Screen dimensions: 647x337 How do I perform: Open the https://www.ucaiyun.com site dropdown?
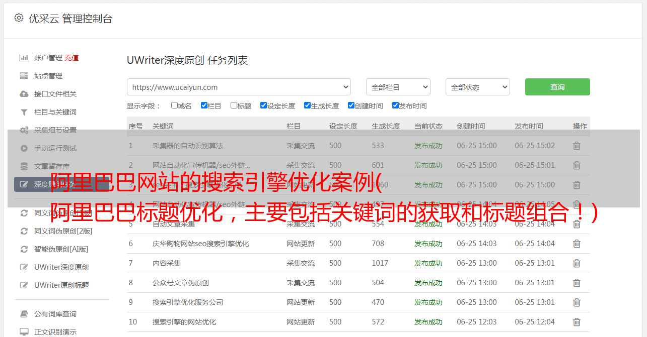point(239,87)
